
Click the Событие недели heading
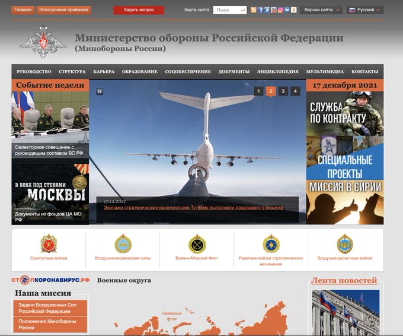click(x=50, y=85)
